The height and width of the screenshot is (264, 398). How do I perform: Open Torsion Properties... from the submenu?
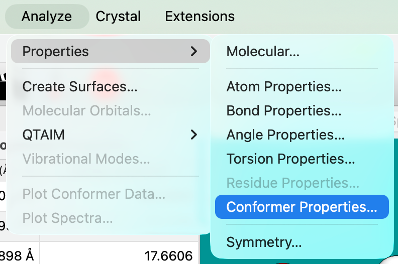(290, 159)
